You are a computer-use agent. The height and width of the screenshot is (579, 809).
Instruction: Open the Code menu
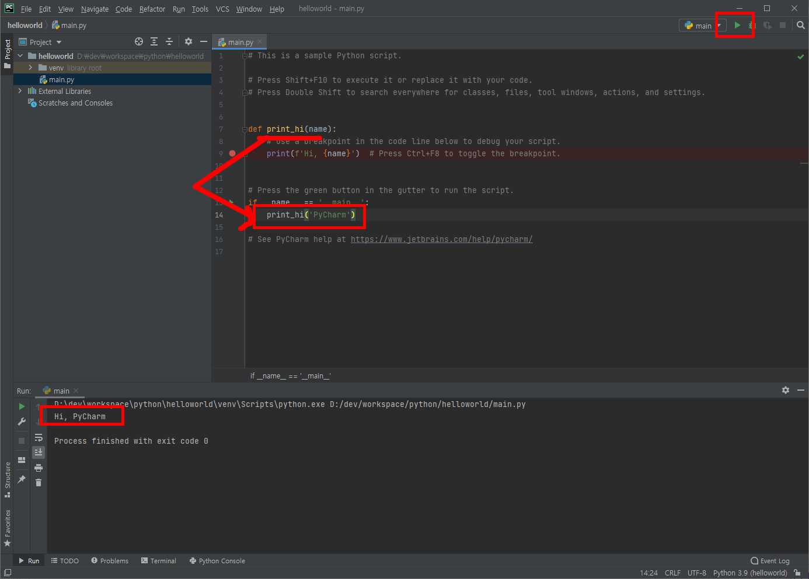pyautogui.click(x=124, y=9)
